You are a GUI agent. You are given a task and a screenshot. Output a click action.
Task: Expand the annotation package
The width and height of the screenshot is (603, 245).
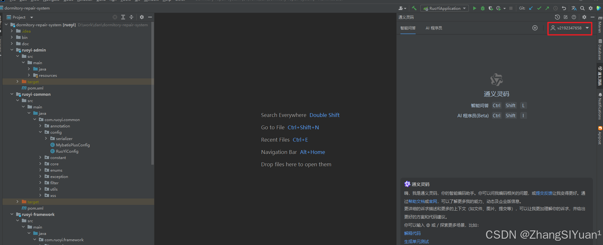point(40,126)
